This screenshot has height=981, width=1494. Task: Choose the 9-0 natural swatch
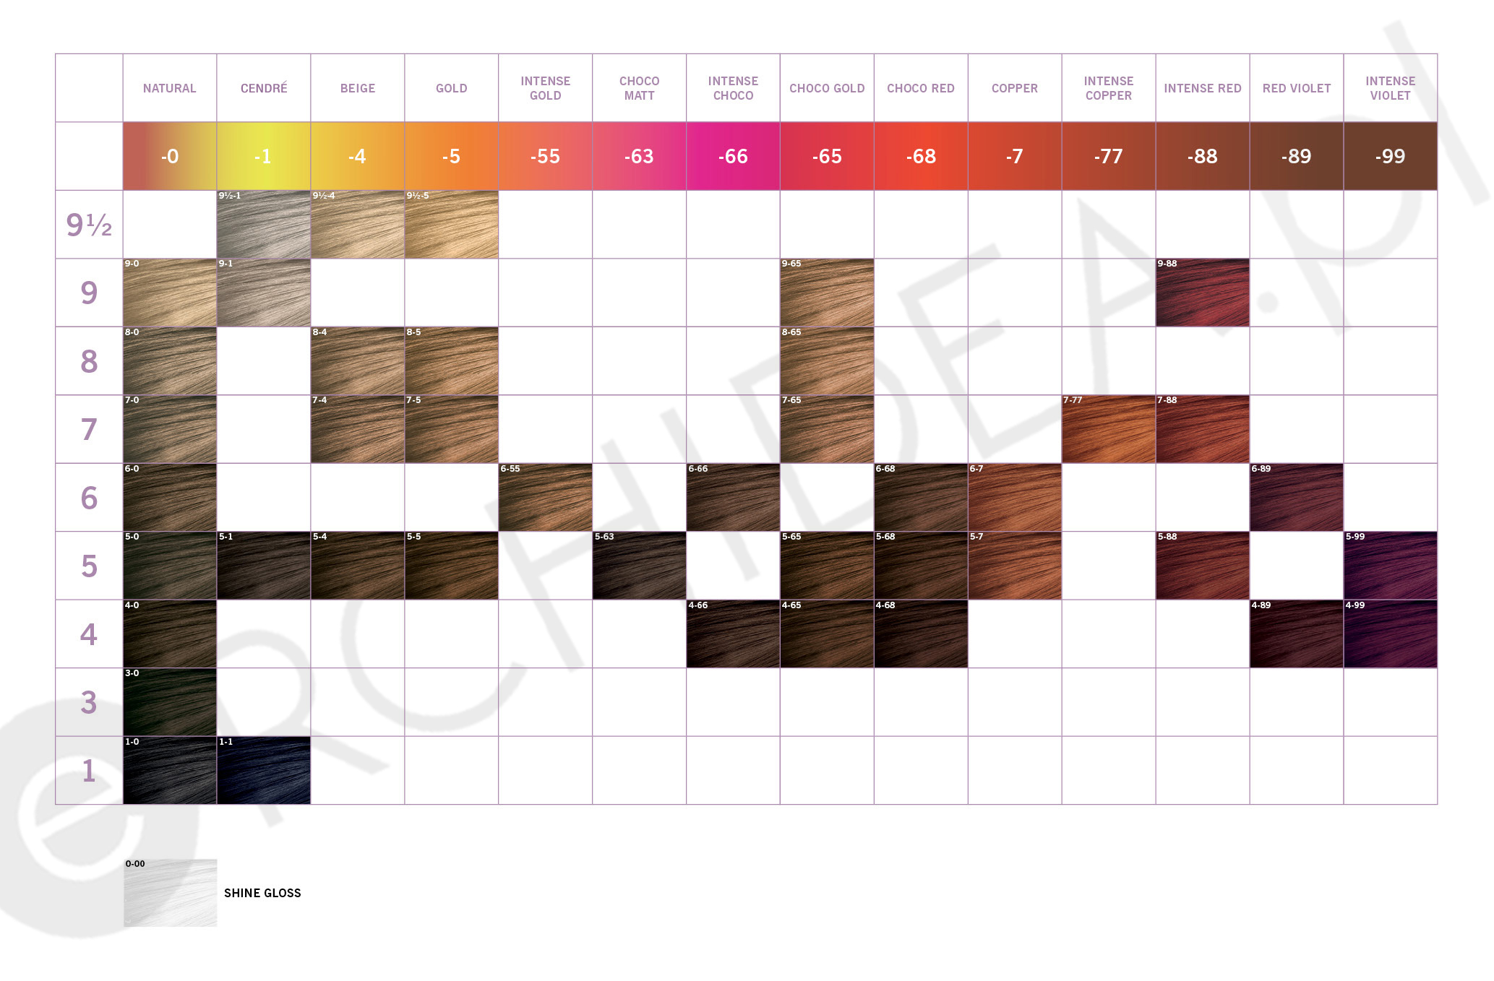[x=170, y=293]
